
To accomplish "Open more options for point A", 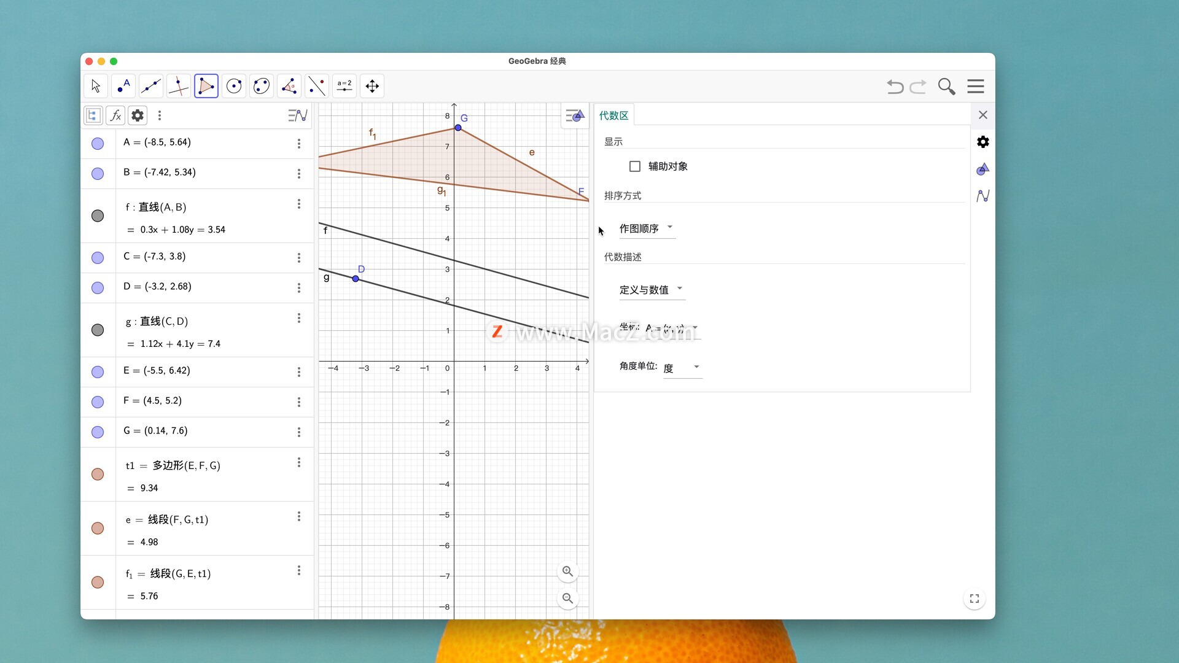I will tap(299, 144).
